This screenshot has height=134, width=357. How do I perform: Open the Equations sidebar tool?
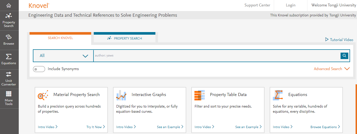point(9,60)
